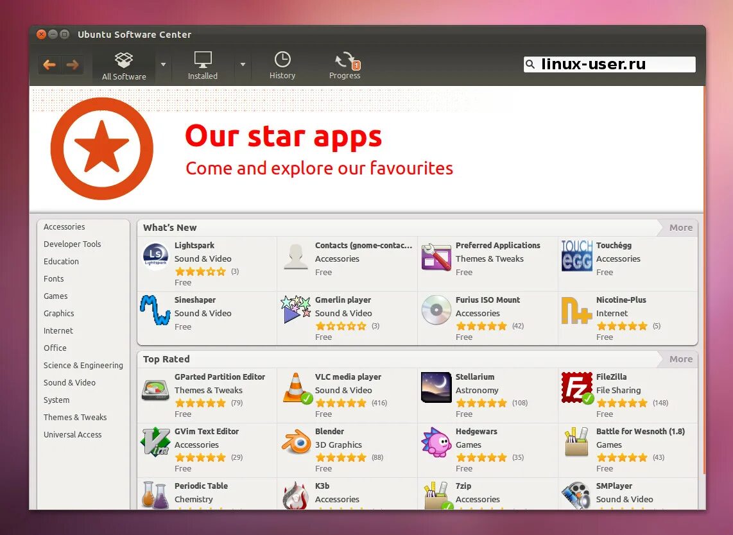Viewport: 733px width, 535px height.
Task: Click the GParted Partition Editor icon
Action: click(155, 389)
